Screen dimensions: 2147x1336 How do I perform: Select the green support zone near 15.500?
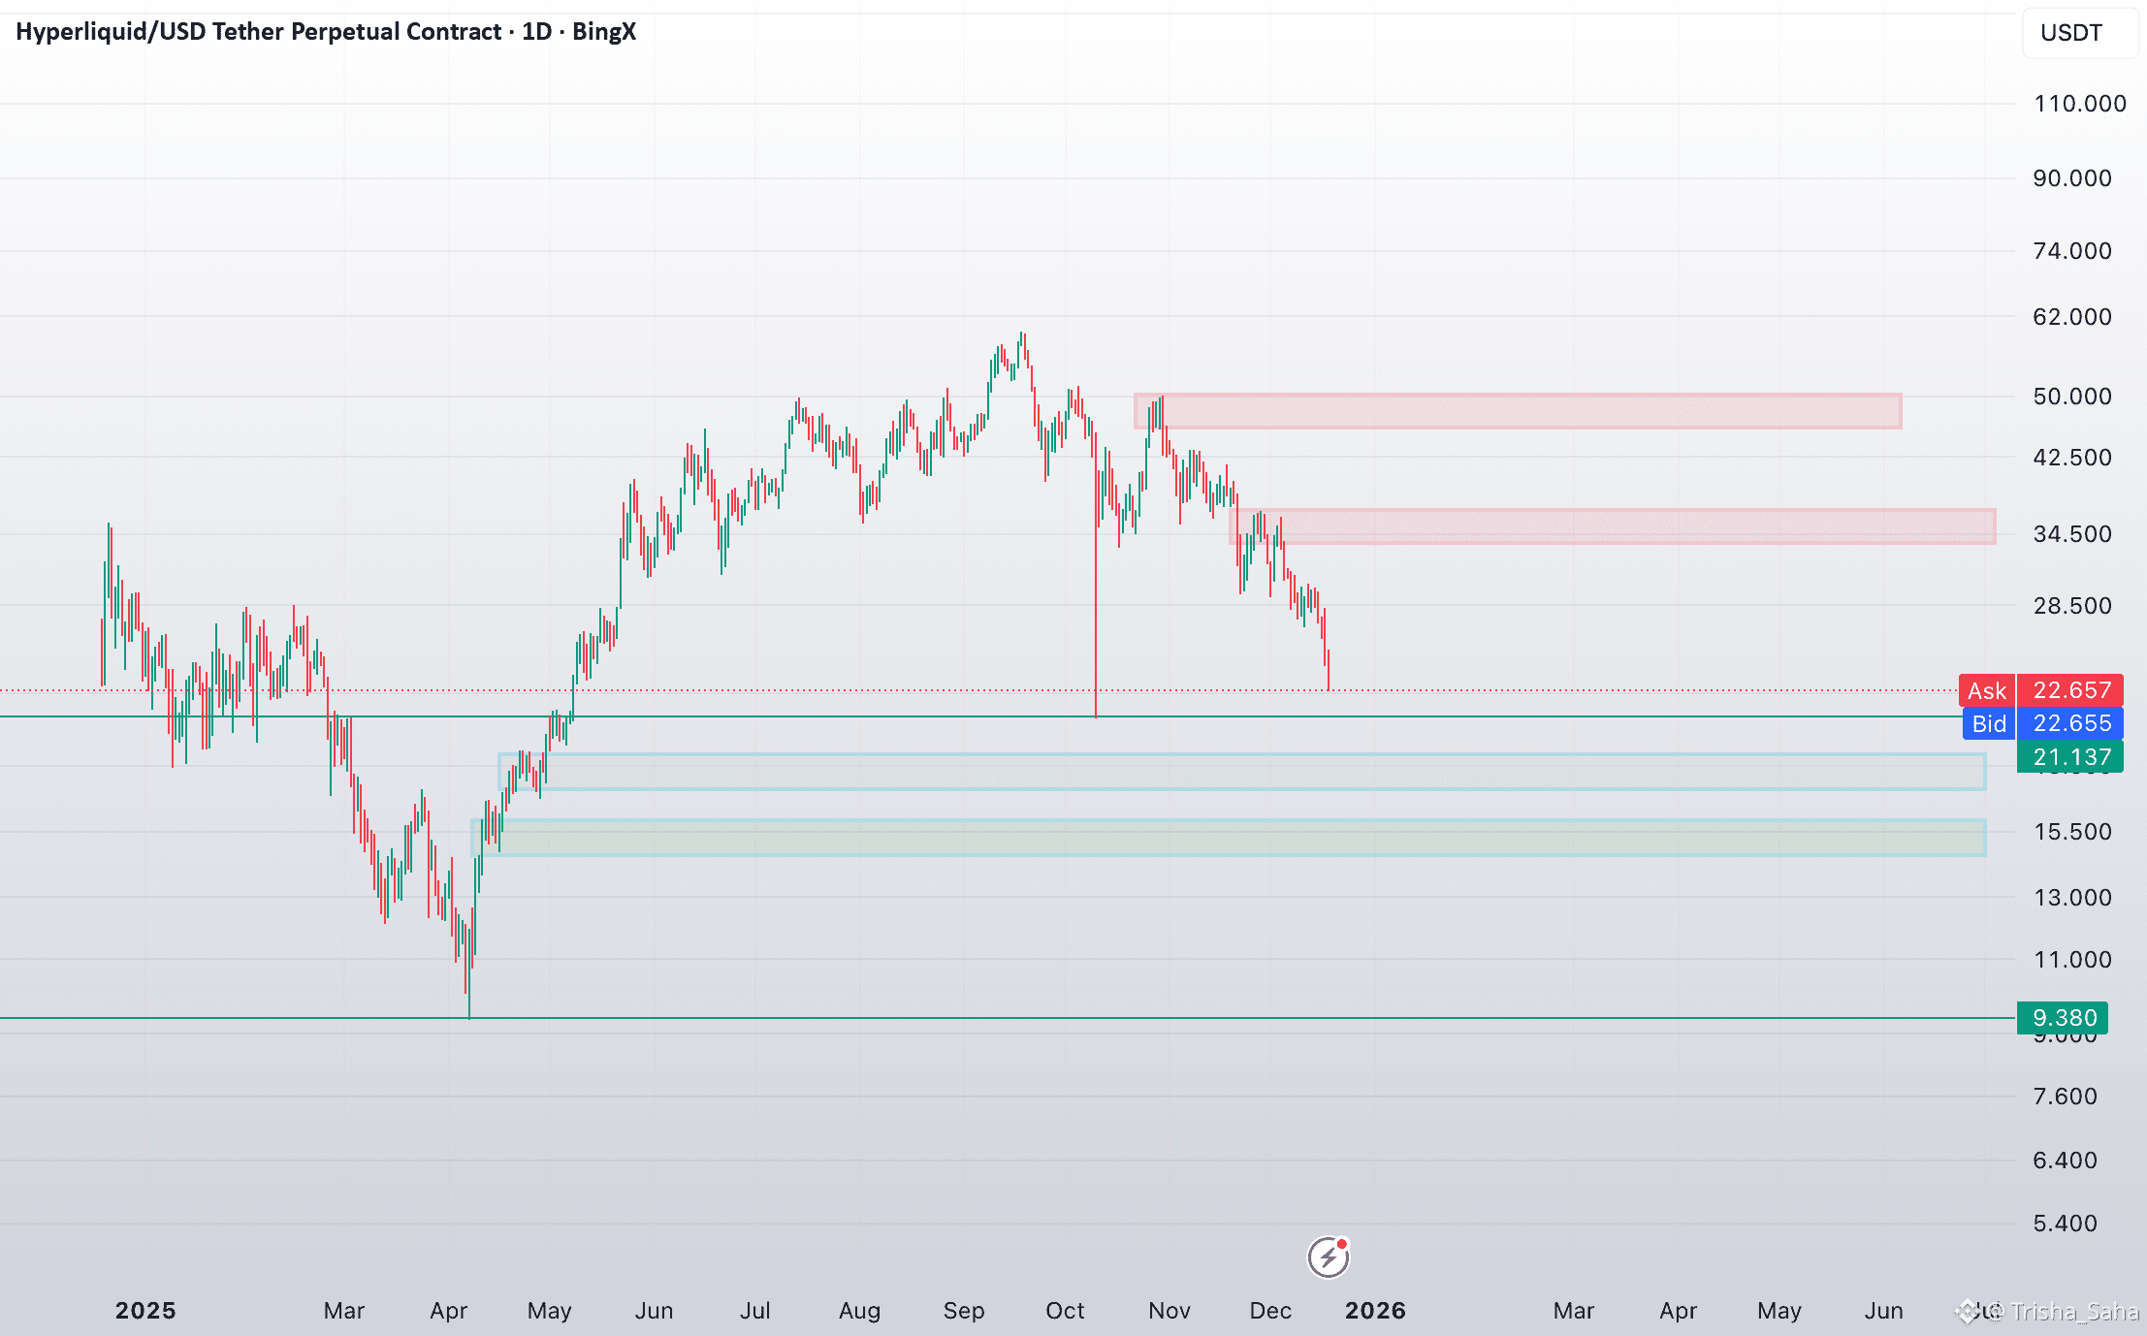1228,838
